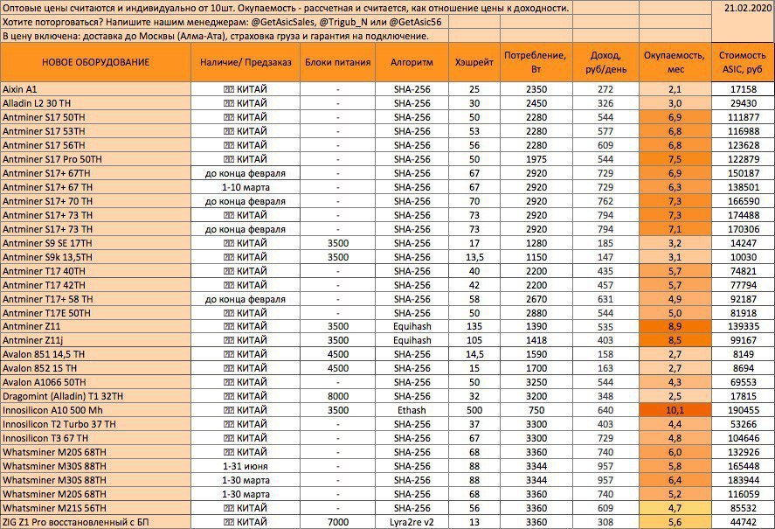Click the 'Antminer S9k 13,5TH' cell
The width and height of the screenshot is (775, 529).
click(x=95, y=257)
